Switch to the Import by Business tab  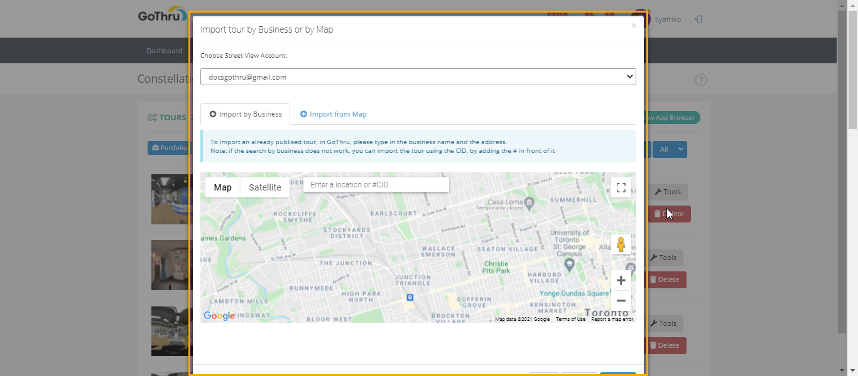(x=246, y=114)
